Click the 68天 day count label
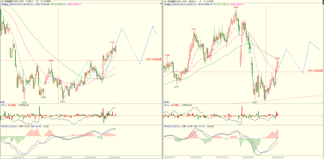Viewport: 324px width, 159px height. (x=2, y=102)
